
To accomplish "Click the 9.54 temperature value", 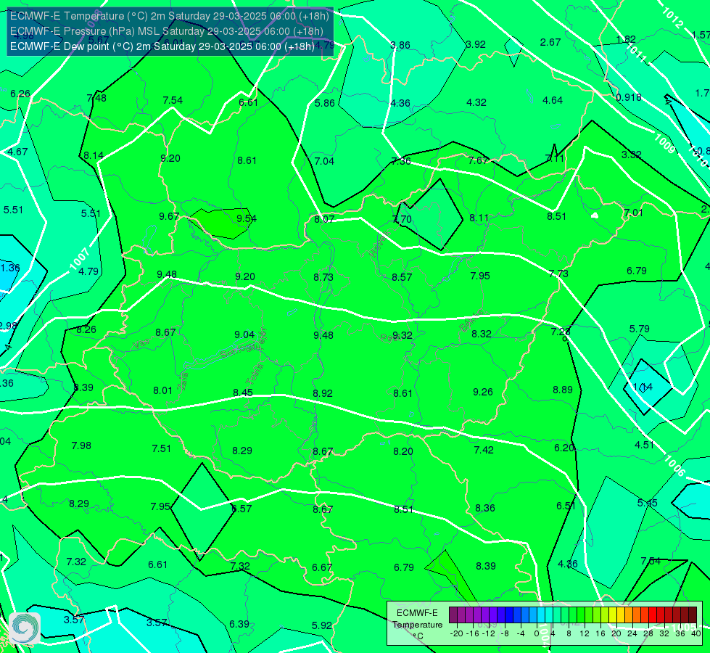I will (x=247, y=218).
